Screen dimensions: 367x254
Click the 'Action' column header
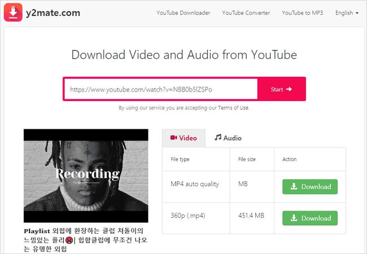289,159
